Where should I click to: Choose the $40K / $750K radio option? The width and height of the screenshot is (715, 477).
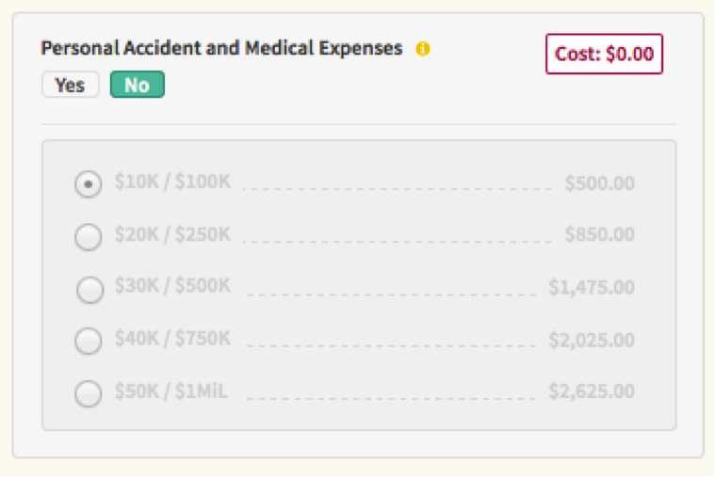click(88, 341)
